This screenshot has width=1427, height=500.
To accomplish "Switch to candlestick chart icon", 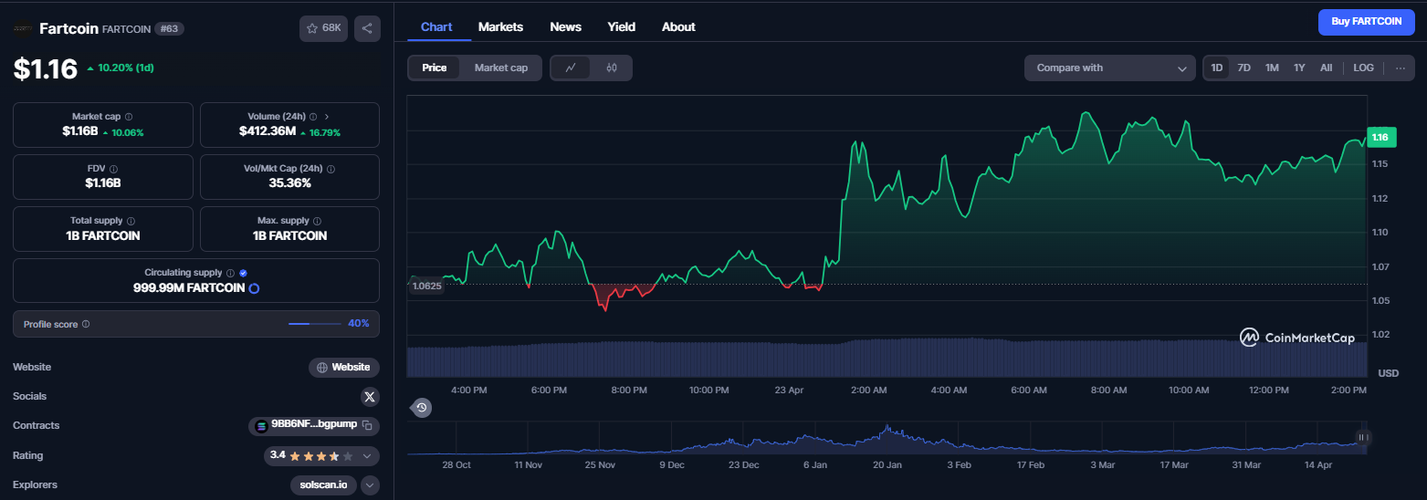I will click(612, 68).
